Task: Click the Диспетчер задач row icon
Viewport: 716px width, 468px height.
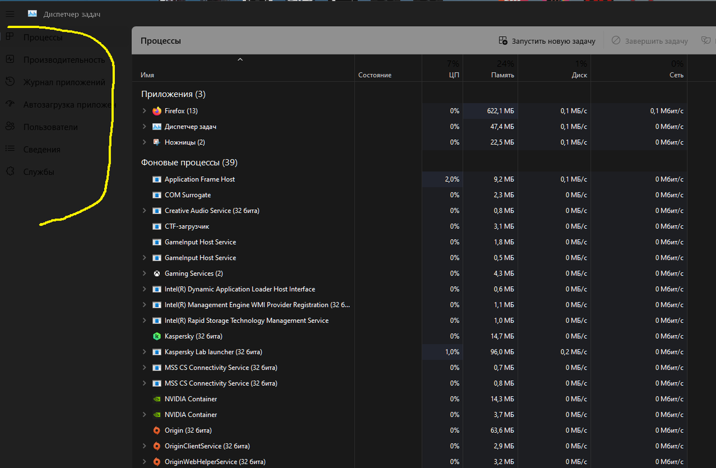Action: coord(156,126)
